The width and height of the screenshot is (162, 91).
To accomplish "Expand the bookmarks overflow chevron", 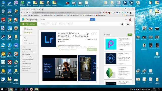I will (x=122, y=15).
